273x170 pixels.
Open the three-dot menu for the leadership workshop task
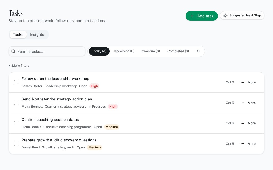(x=242, y=82)
